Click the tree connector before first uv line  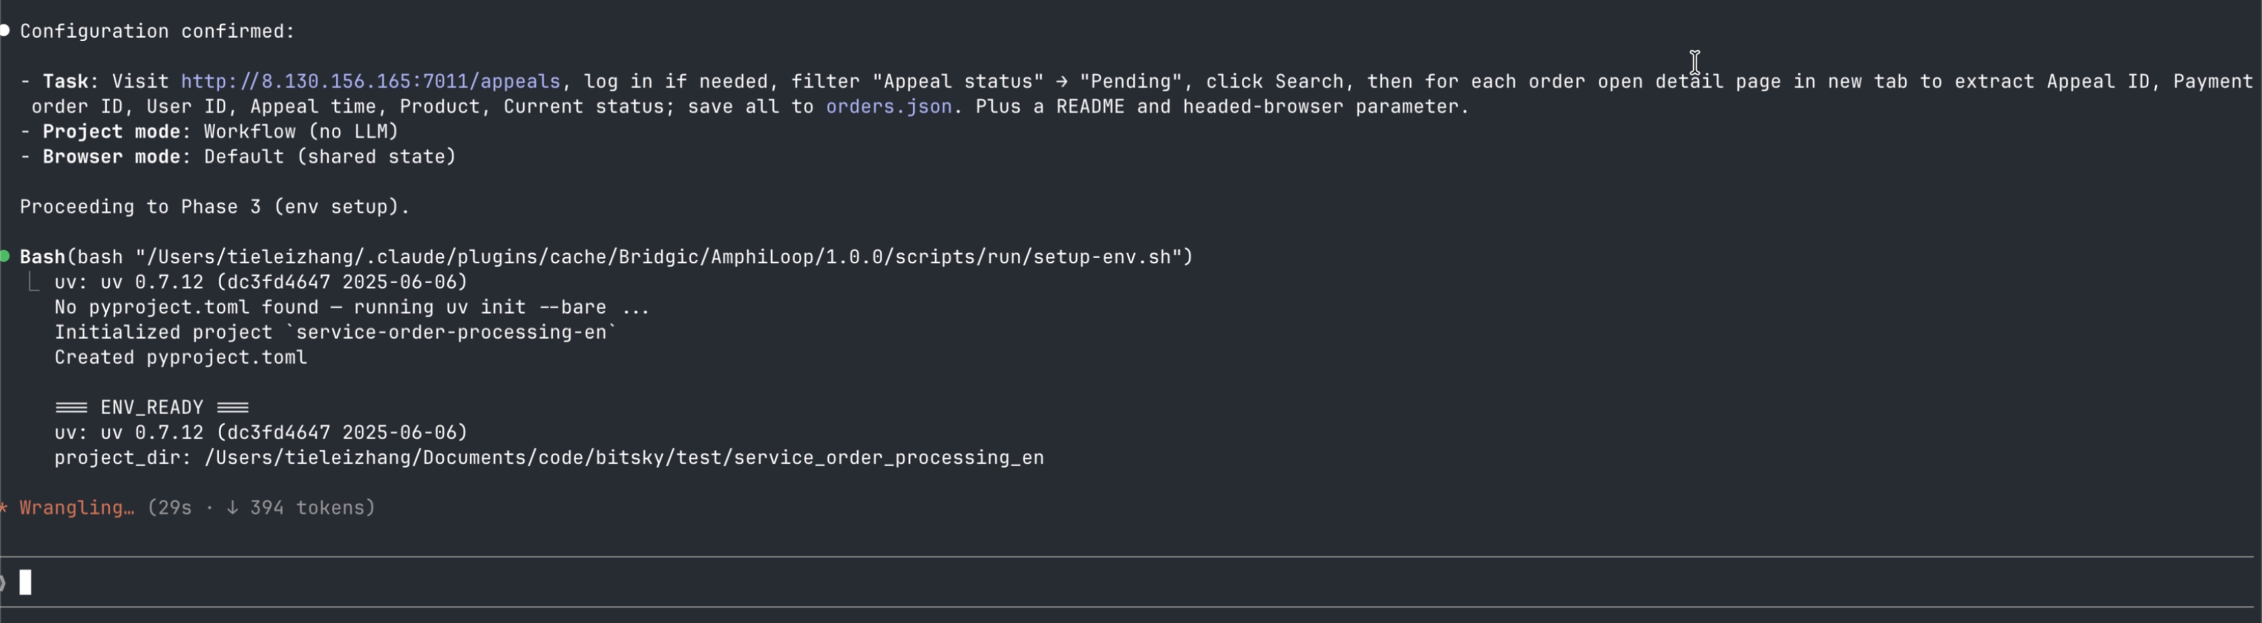tap(33, 282)
